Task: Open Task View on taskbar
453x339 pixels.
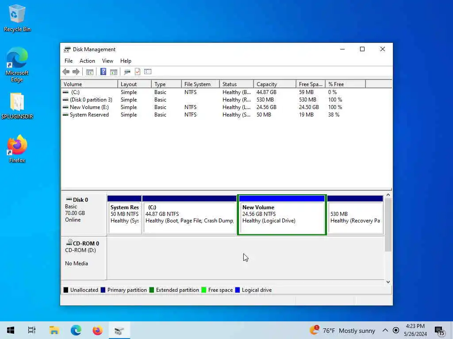Action: (32, 330)
